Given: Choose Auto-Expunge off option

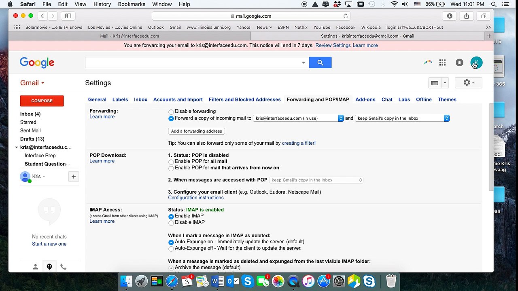Looking at the screenshot, I should point(171,249).
